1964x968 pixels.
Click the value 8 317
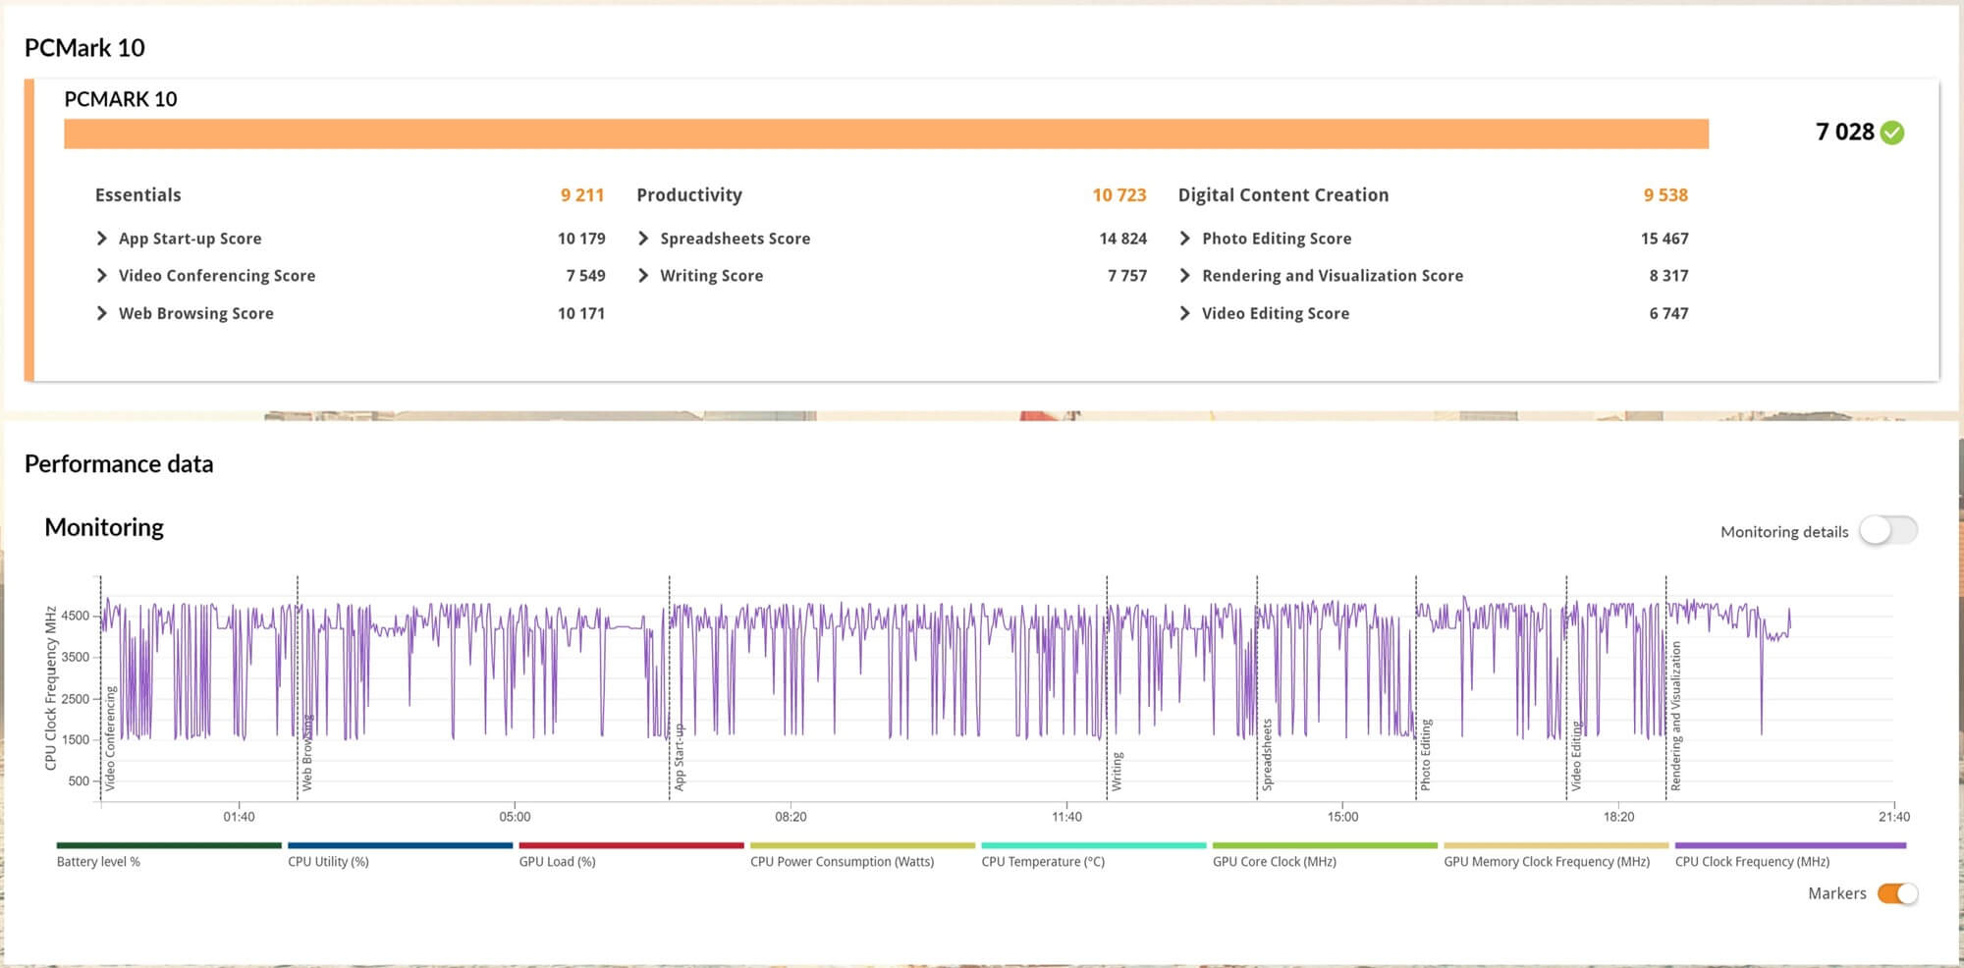[x=1668, y=276]
